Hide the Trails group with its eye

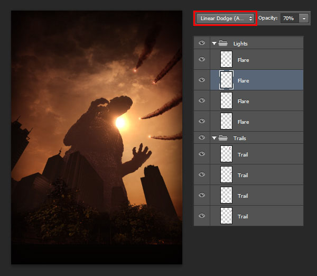coord(202,137)
